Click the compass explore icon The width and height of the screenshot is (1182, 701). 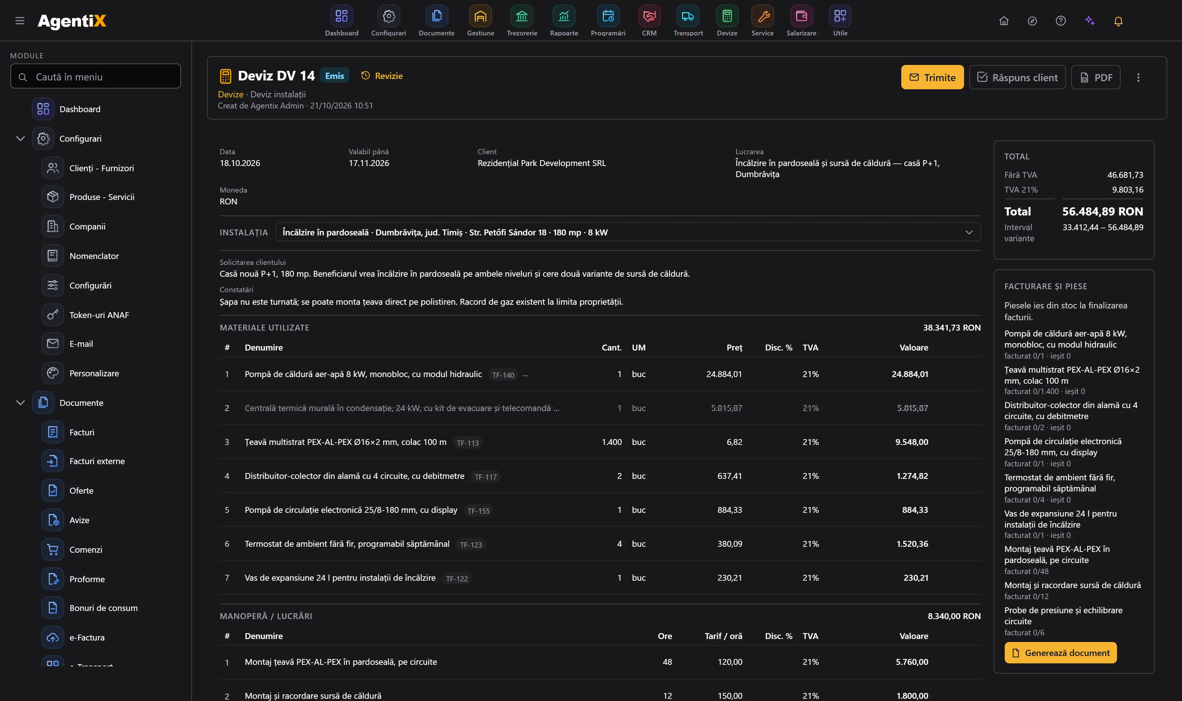tap(1032, 21)
